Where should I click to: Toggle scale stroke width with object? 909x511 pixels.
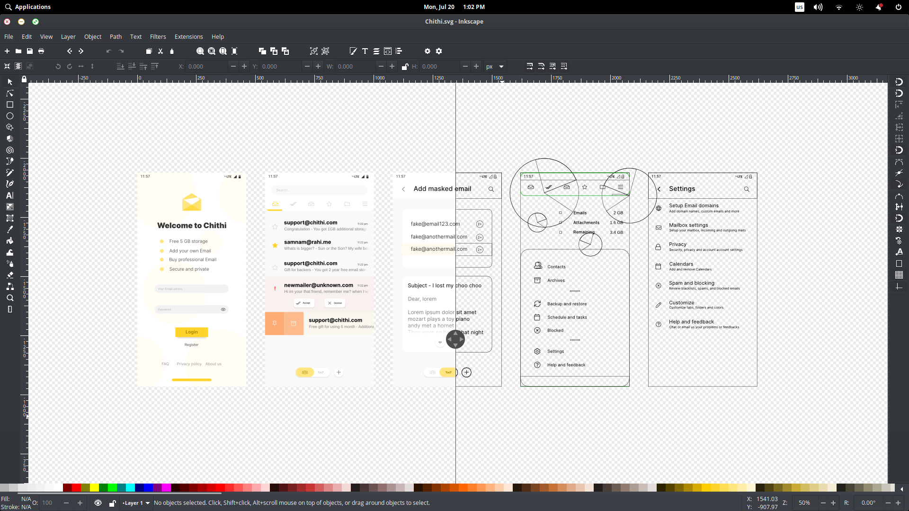click(x=530, y=66)
